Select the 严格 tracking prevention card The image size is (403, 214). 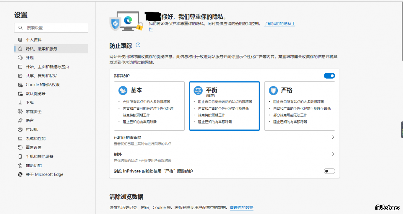tap(299, 106)
